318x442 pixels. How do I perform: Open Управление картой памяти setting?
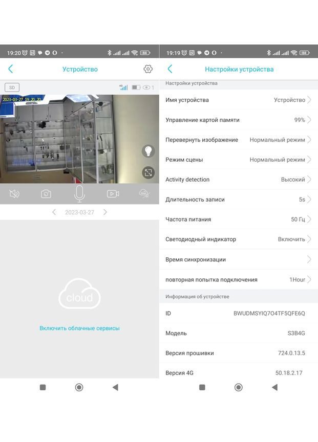pyautogui.click(x=239, y=120)
